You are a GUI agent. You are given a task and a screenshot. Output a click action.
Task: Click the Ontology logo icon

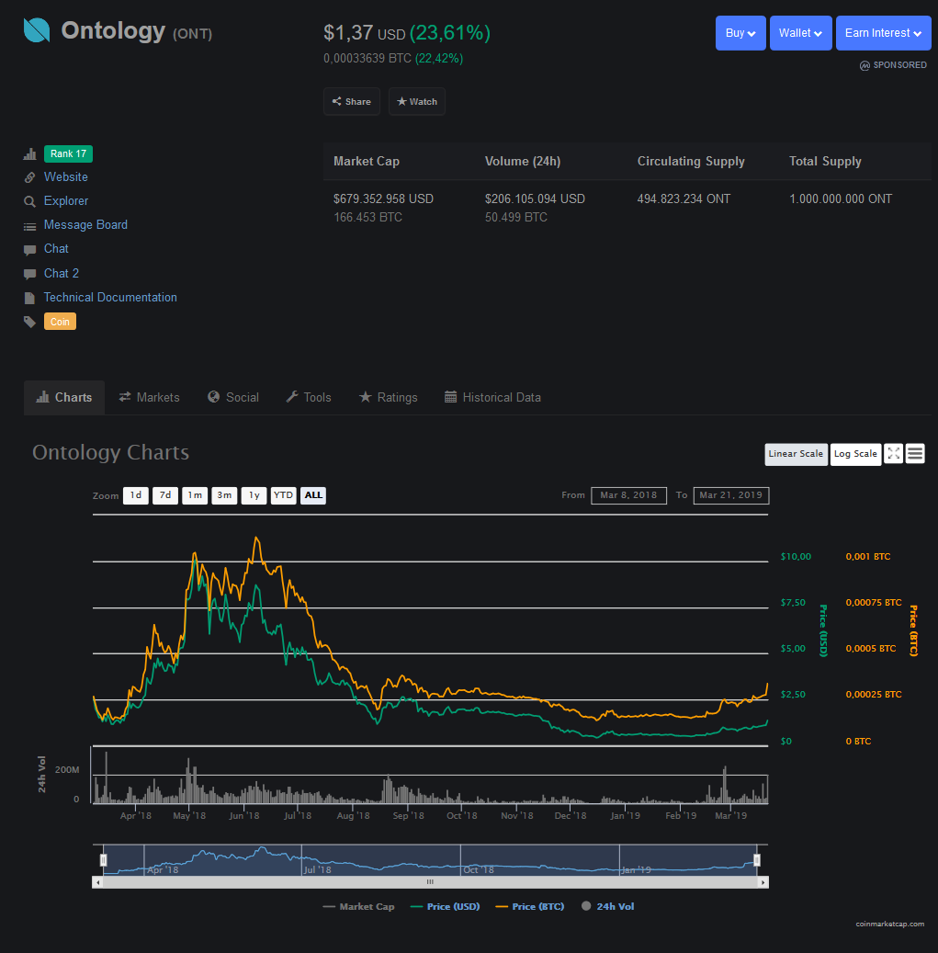[x=37, y=29]
